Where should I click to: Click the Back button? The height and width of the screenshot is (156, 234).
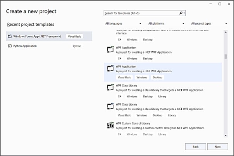click(196, 147)
